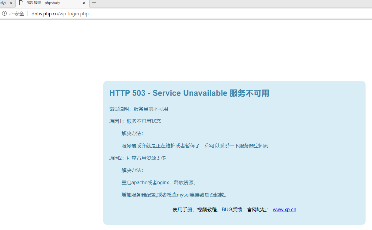Click the divider icon area next to 不安全
The width and height of the screenshot is (372, 230).
click(28, 14)
